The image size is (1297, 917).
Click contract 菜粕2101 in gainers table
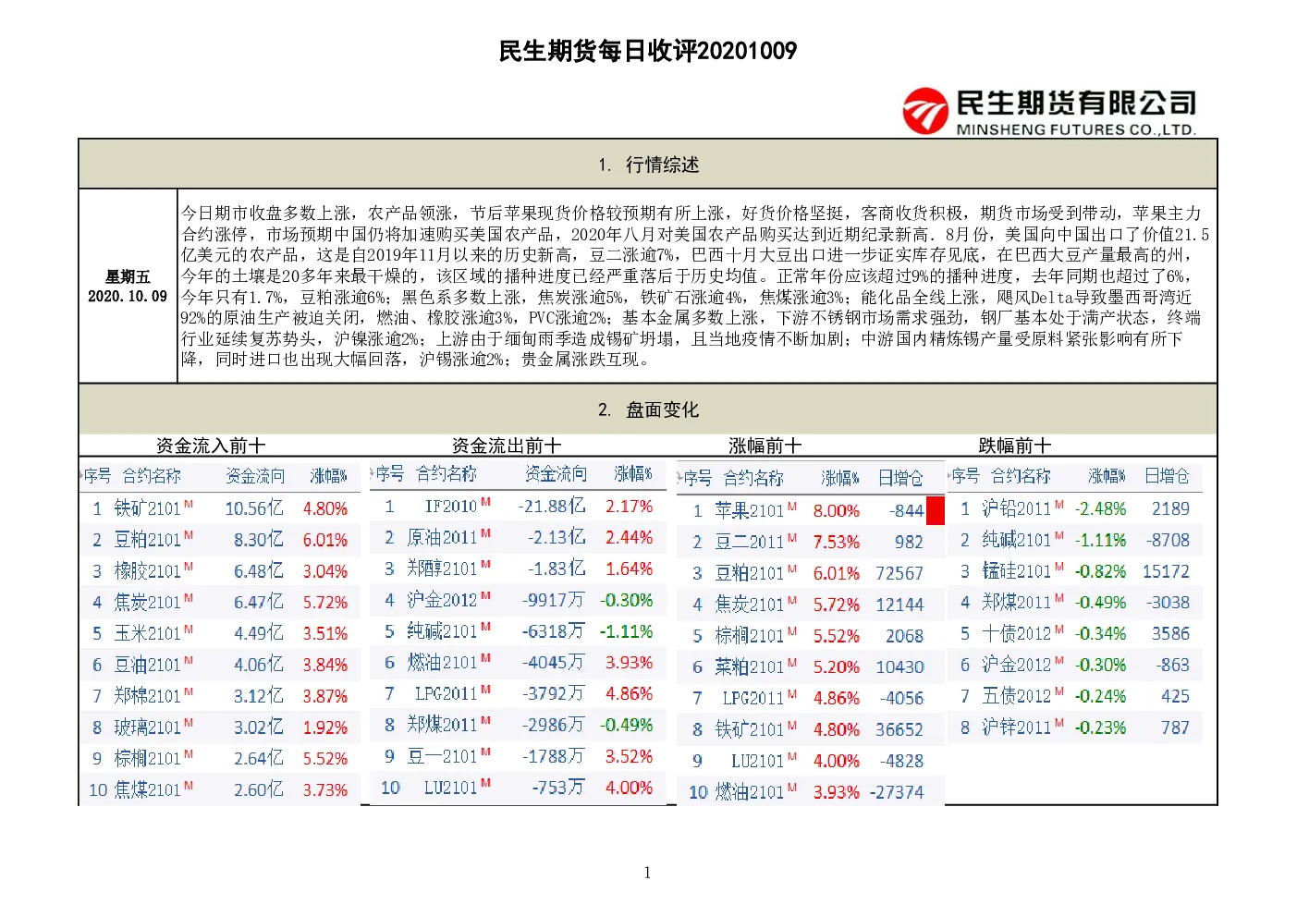click(x=750, y=666)
